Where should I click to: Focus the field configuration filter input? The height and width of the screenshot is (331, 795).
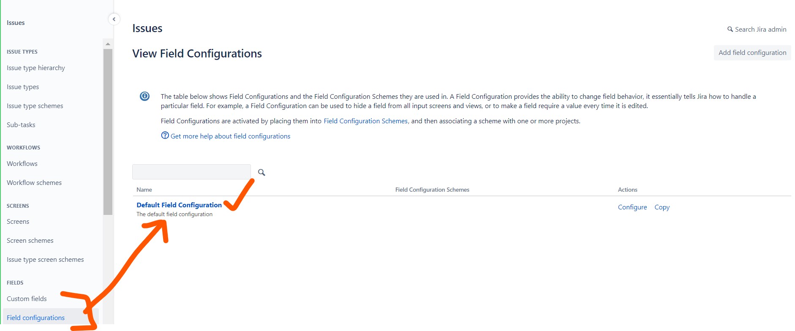(x=191, y=172)
